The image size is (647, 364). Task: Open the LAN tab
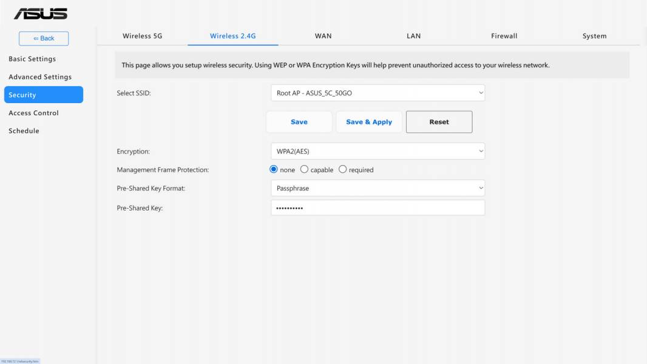point(413,36)
